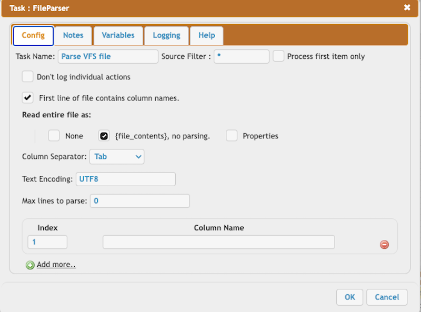
Task: Go to the Logging tab
Action: point(166,35)
